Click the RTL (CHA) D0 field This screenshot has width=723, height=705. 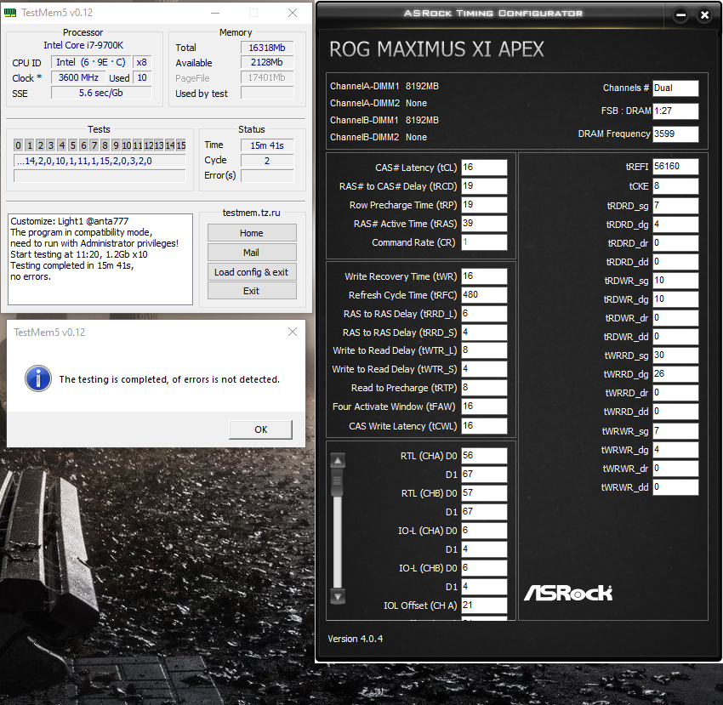click(x=484, y=456)
